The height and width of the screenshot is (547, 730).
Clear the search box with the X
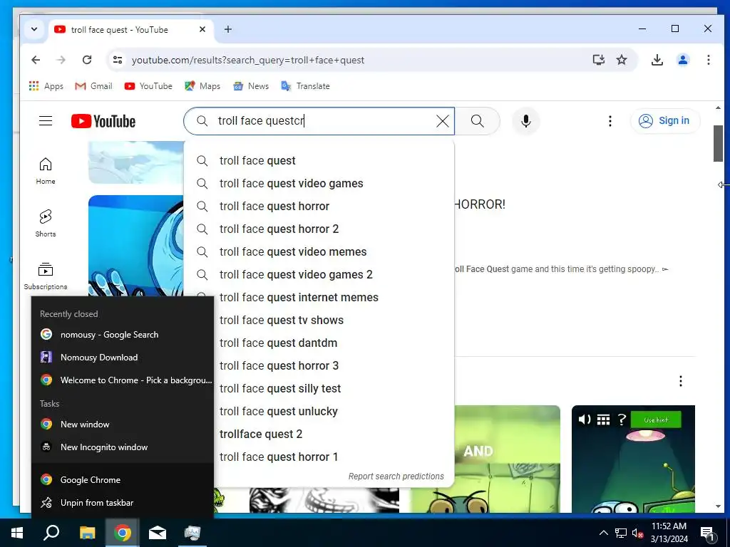point(442,121)
